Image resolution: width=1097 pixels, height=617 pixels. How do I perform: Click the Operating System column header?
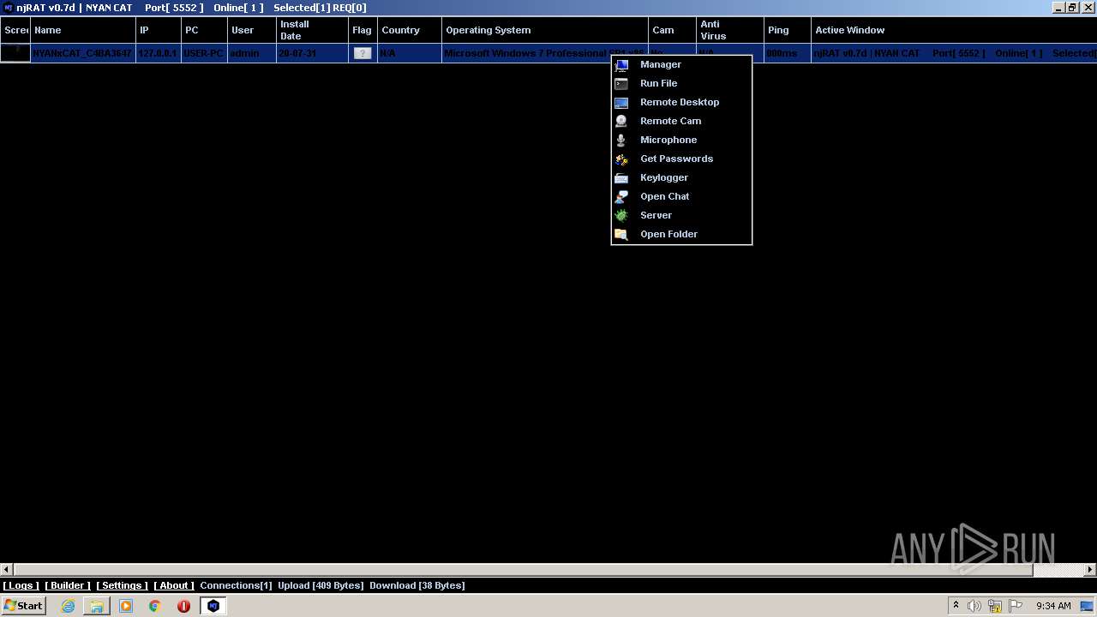[x=545, y=30]
